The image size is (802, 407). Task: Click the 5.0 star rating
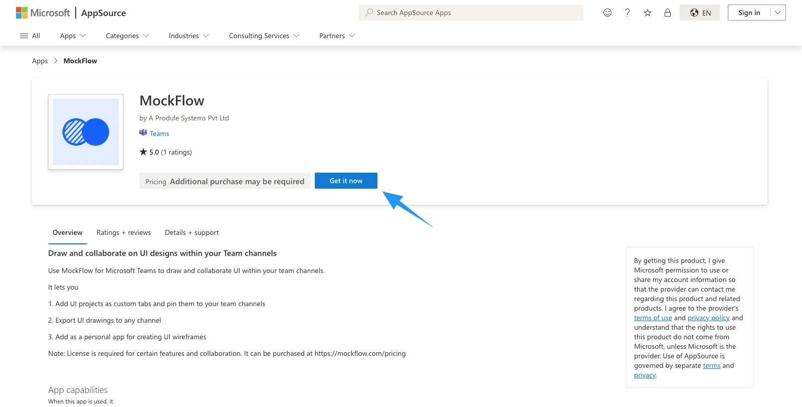(x=149, y=152)
